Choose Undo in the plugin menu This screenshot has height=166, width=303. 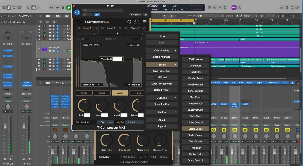point(162,36)
